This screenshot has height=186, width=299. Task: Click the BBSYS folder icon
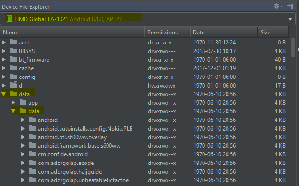tap(13, 51)
